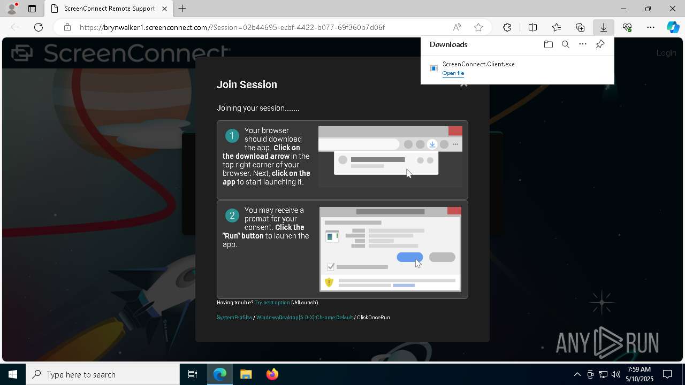Screen dimensions: 685x385
Task: Click the WindowsDesktop Chrome Default link
Action: point(305,318)
